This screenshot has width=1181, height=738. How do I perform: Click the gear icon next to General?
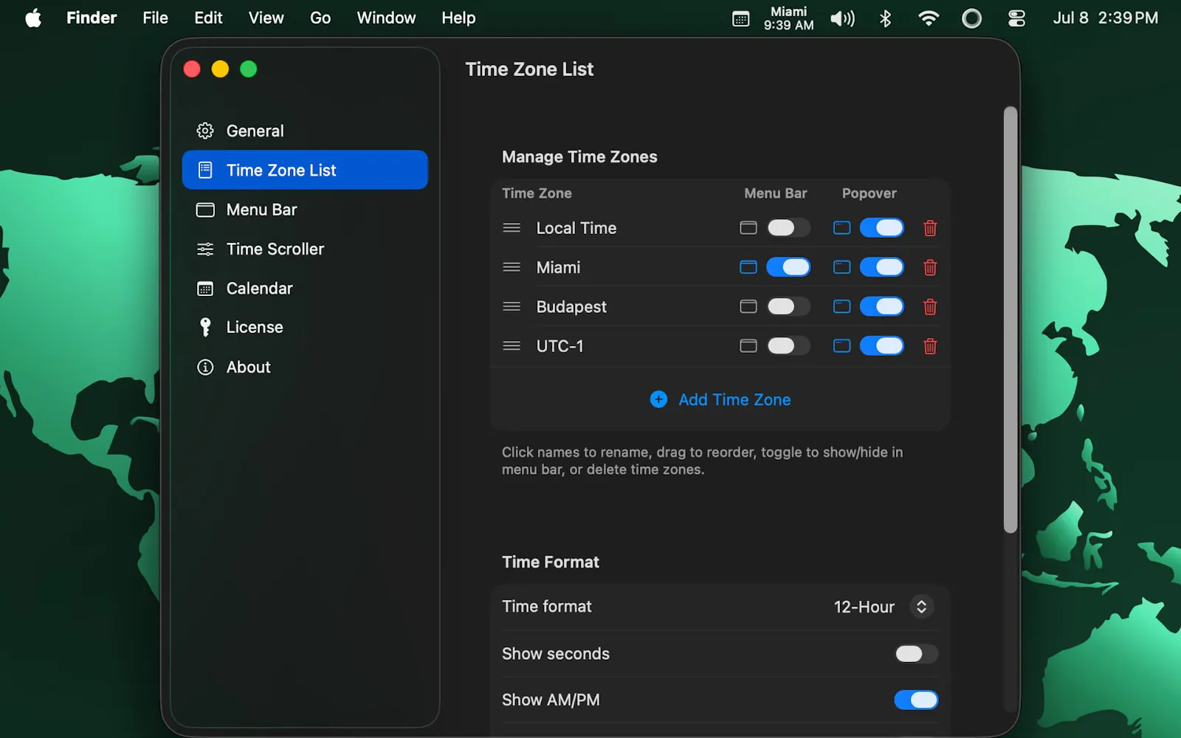click(x=205, y=131)
